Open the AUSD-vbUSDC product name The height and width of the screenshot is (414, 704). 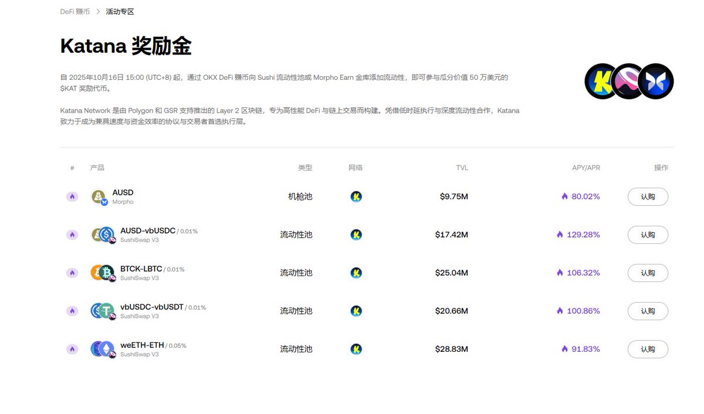[148, 230]
